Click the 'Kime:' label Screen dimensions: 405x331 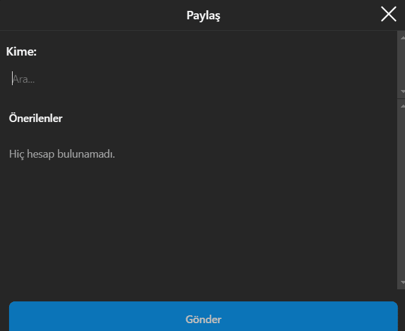tap(22, 51)
